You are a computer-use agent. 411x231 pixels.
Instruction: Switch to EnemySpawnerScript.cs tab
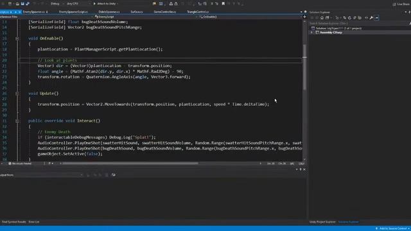73,12
